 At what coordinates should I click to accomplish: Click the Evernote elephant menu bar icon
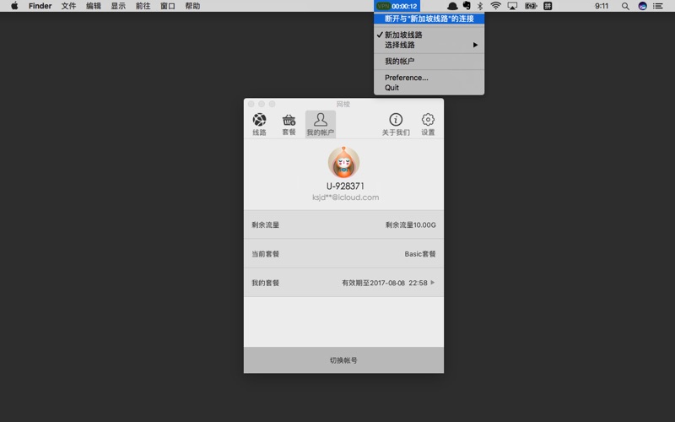click(465, 6)
